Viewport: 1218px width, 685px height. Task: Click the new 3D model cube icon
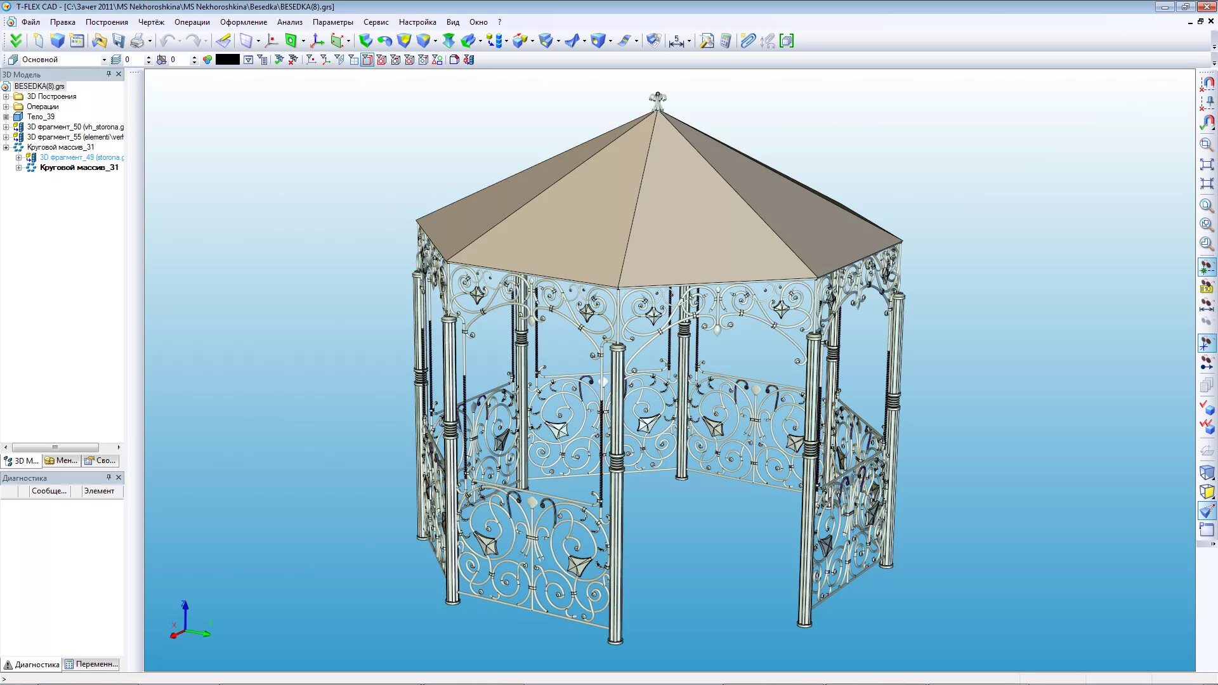[x=58, y=41]
